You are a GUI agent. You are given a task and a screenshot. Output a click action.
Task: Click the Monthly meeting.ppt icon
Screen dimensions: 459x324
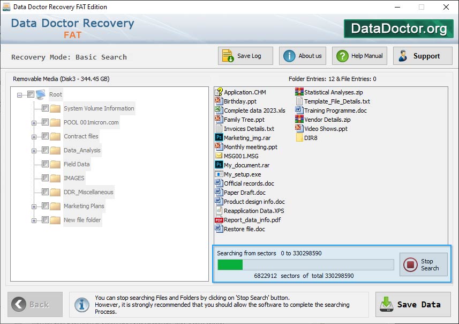pos(219,146)
